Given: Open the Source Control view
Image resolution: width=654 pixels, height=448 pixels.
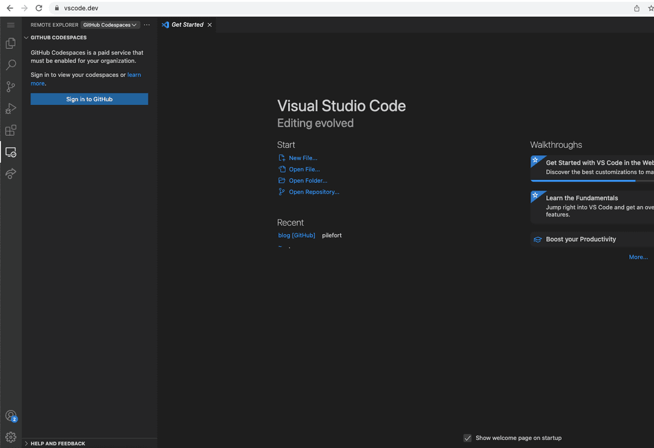Looking at the screenshot, I should pos(10,87).
